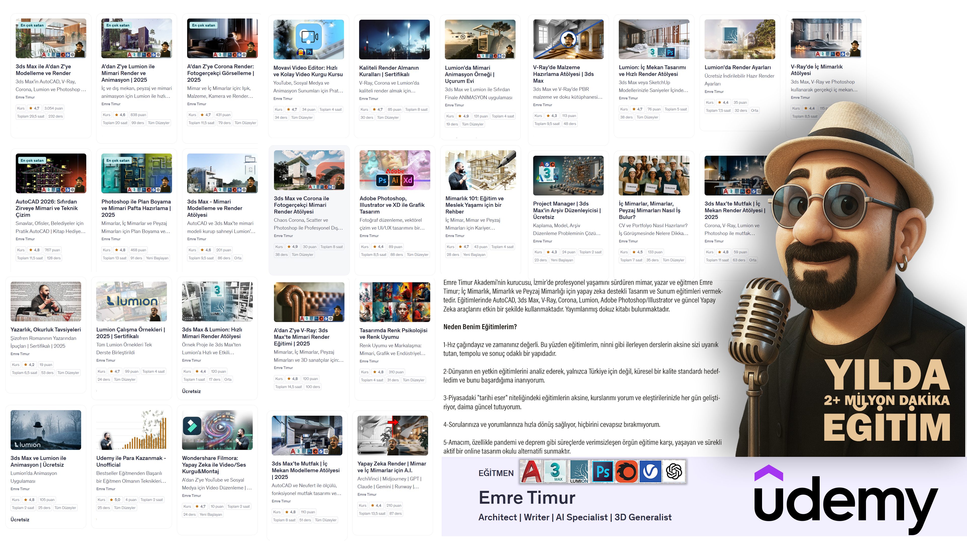
Task: Click the V-Ray blue icon
Action: coord(650,471)
